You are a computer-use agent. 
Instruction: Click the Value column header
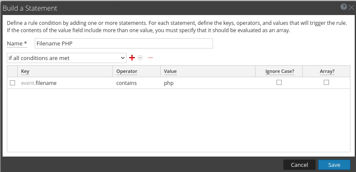pyautogui.click(x=170, y=71)
